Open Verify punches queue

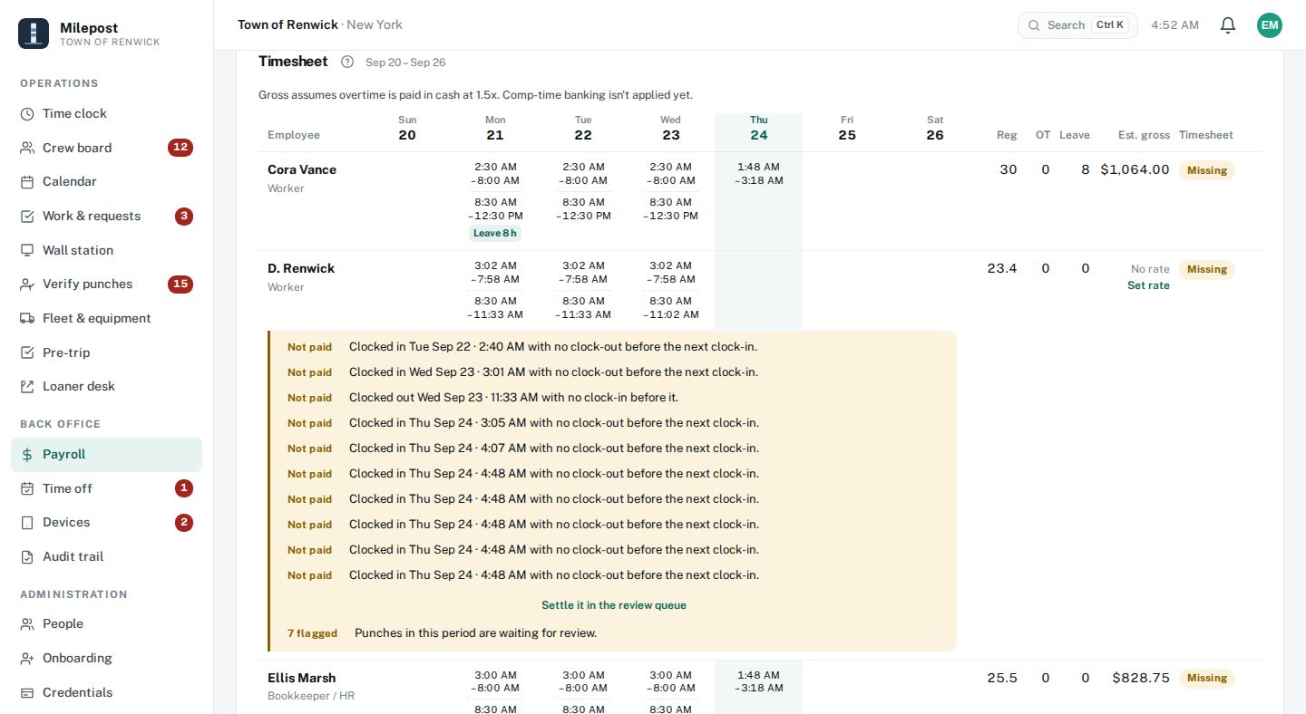pos(106,284)
